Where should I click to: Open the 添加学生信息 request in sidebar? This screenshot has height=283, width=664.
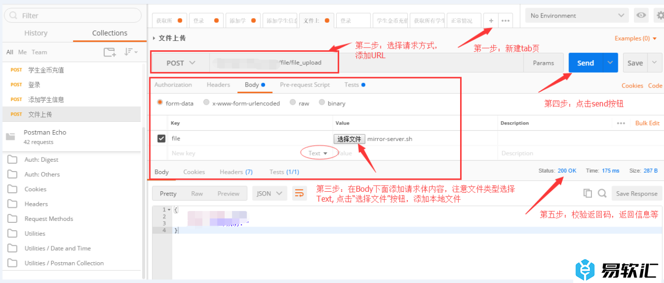click(x=46, y=100)
